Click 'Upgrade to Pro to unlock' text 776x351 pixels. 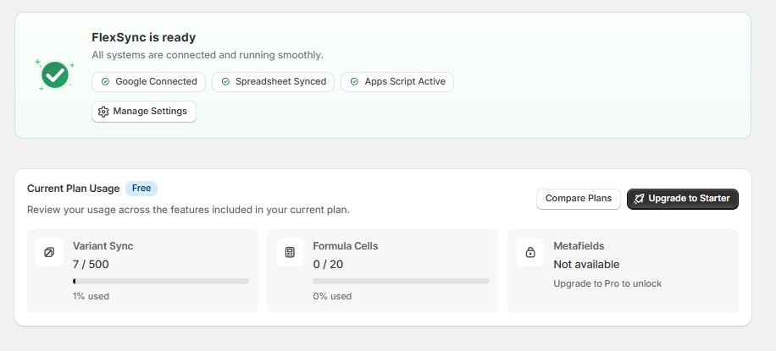607,284
